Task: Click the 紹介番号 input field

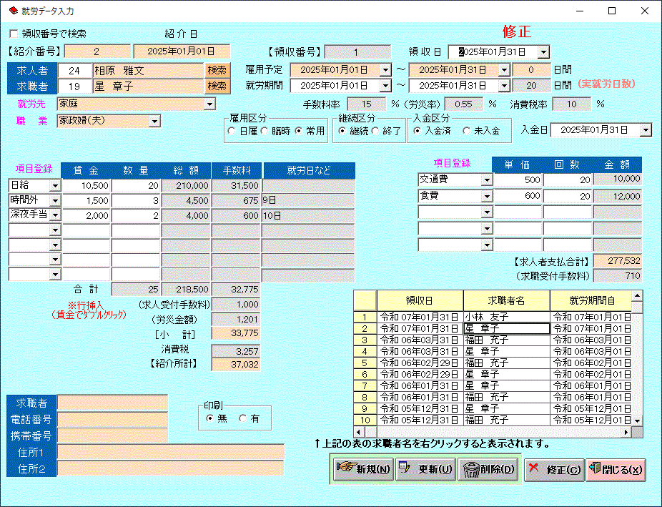Action: (x=97, y=52)
